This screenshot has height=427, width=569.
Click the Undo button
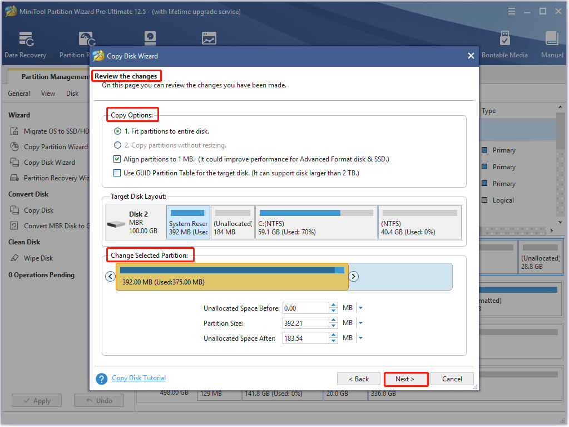99,400
